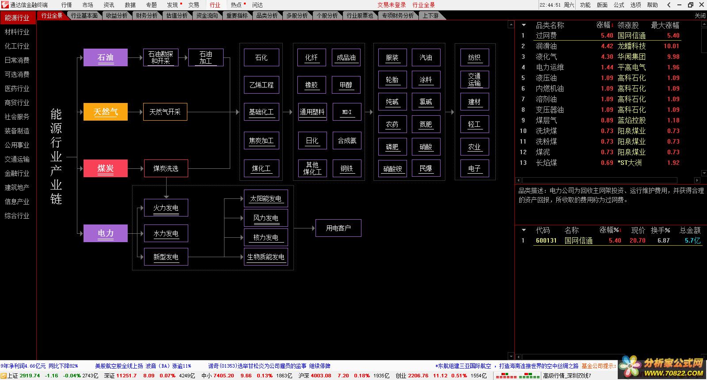Click the 太阳能发电 box
The image size is (707, 380).
pyautogui.click(x=266, y=198)
